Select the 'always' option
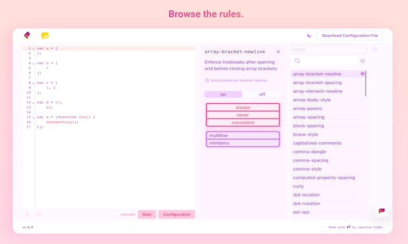The height and width of the screenshot is (244, 408). pyautogui.click(x=243, y=108)
